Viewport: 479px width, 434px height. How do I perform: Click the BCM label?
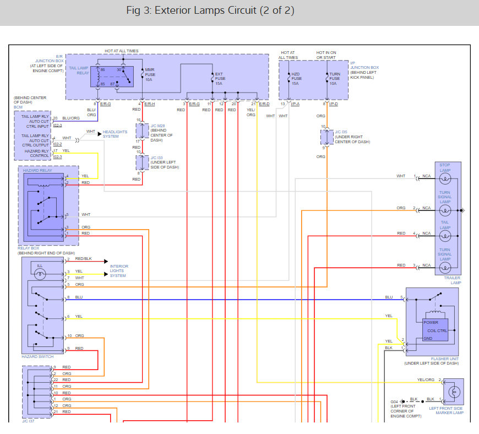(18, 107)
